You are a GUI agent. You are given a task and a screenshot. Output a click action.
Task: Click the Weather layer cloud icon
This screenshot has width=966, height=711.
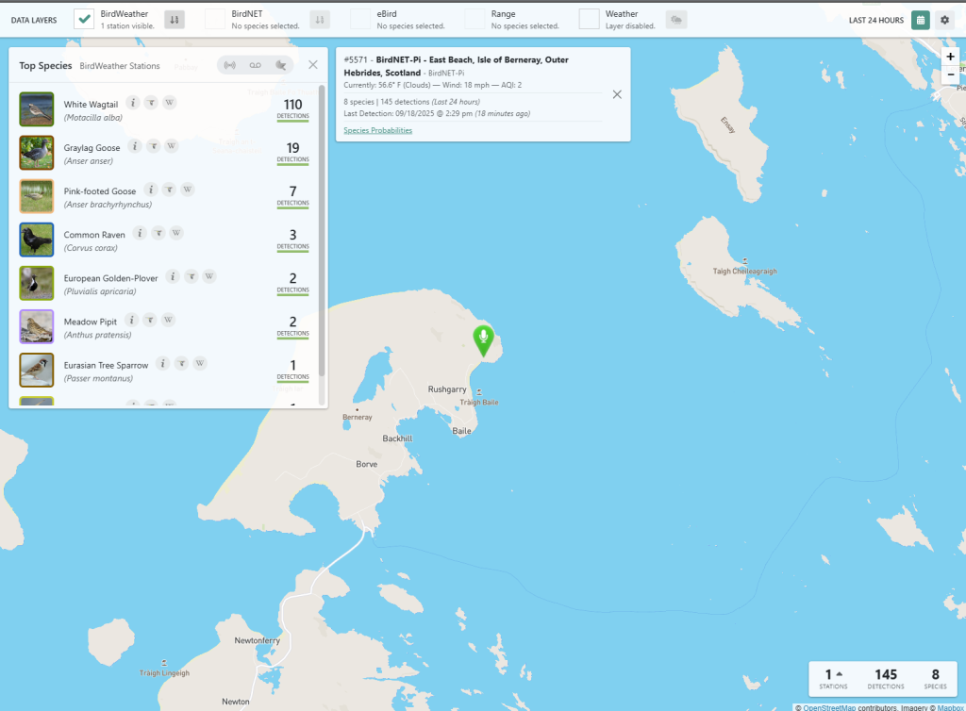point(675,20)
